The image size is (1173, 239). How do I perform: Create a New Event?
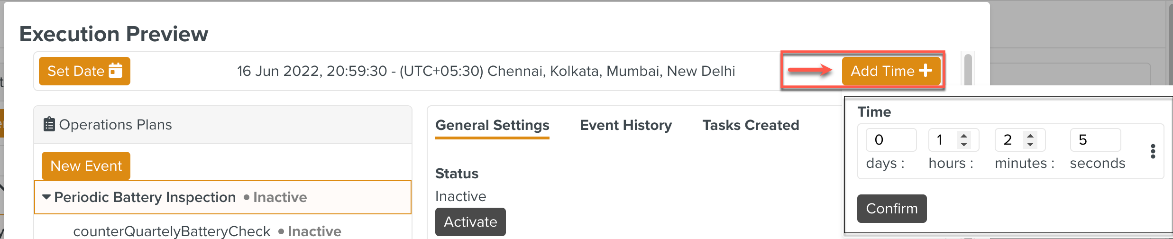(x=86, y=165)
